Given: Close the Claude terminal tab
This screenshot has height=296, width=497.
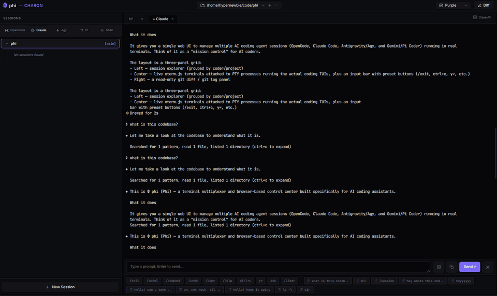Looking at the screenshot, I should point(172,19).
